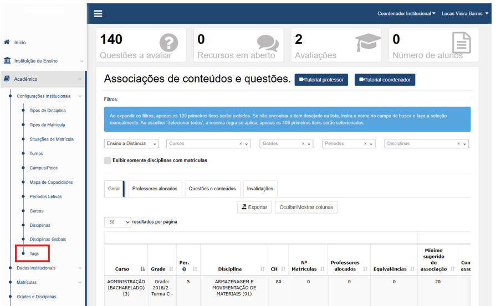Clear the Cursos filter with its x
This screenshot has width=496, height=306.
tap(241, 144)
